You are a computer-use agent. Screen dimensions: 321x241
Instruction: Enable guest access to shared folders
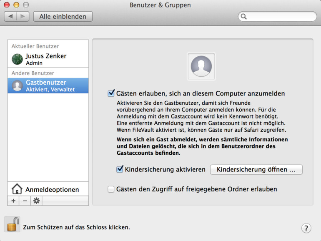point(111,189)
